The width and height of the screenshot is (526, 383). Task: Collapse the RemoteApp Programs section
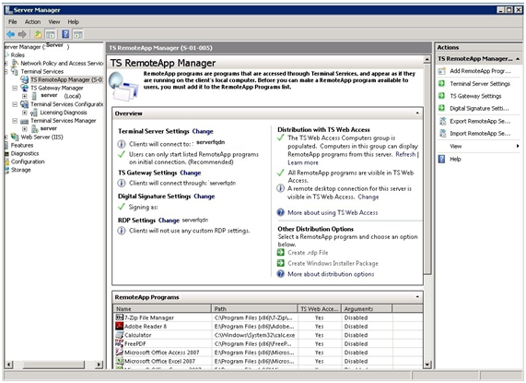pos(417,296)
